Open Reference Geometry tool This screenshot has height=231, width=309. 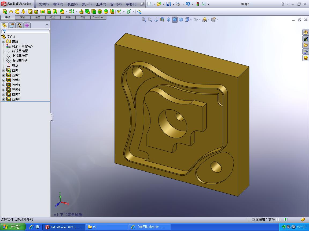click(119, 11)
